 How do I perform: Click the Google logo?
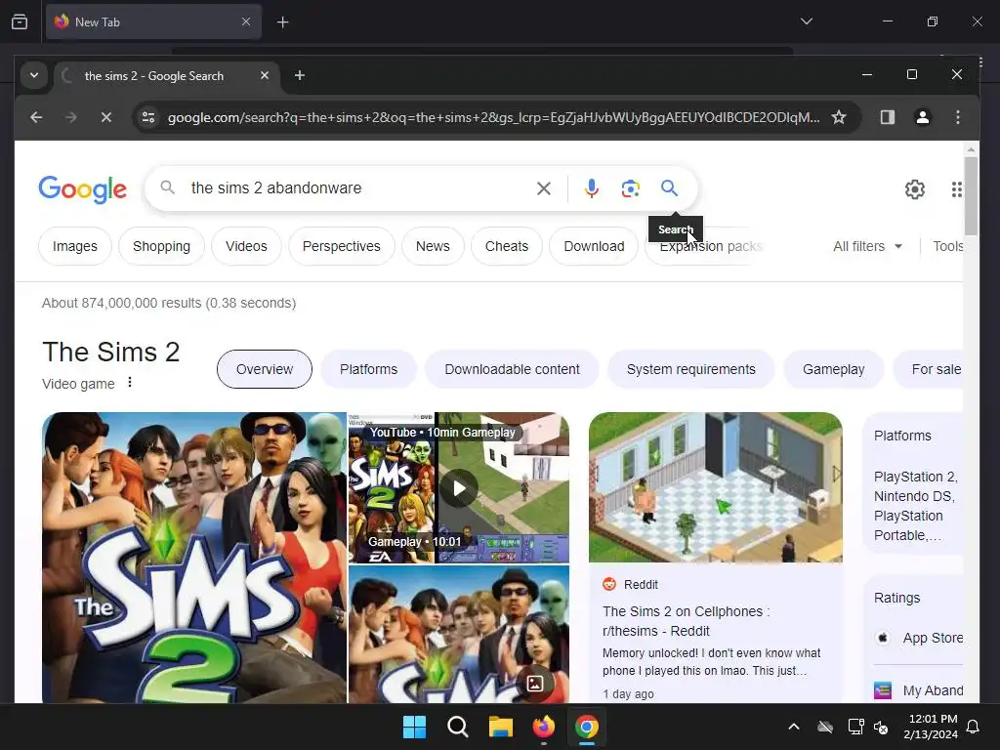pyautogui.click(x=82, y=188)
